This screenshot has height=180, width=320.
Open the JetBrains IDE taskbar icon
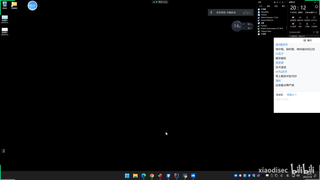pos(176,176)
